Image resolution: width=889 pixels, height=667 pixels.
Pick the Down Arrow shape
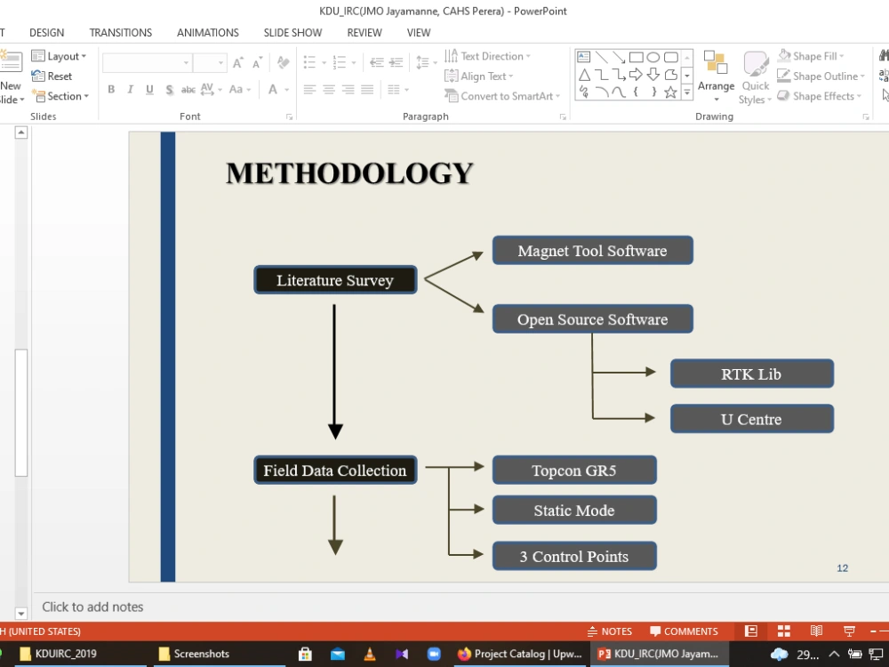[x=653, y=75]
